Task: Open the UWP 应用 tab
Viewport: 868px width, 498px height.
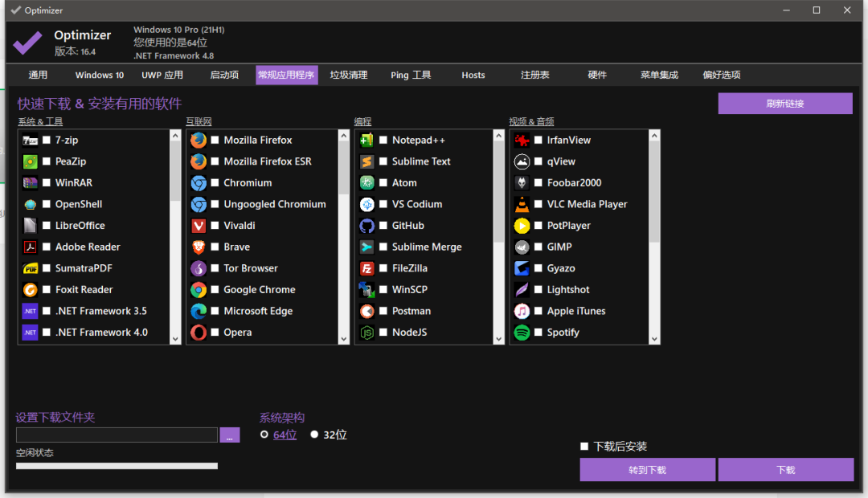Action: pyautogui.click(x=162, y=75)
